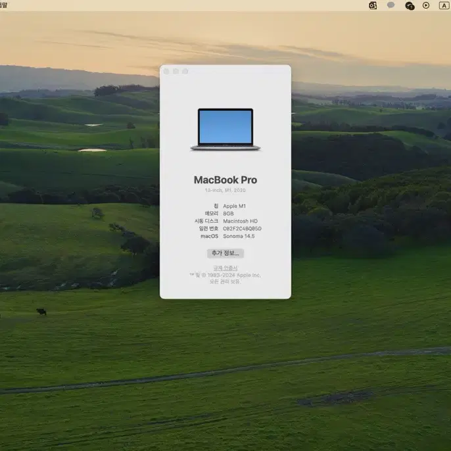
Task: Click the '시동 디스크' label
Action: (x=206, y=221)
